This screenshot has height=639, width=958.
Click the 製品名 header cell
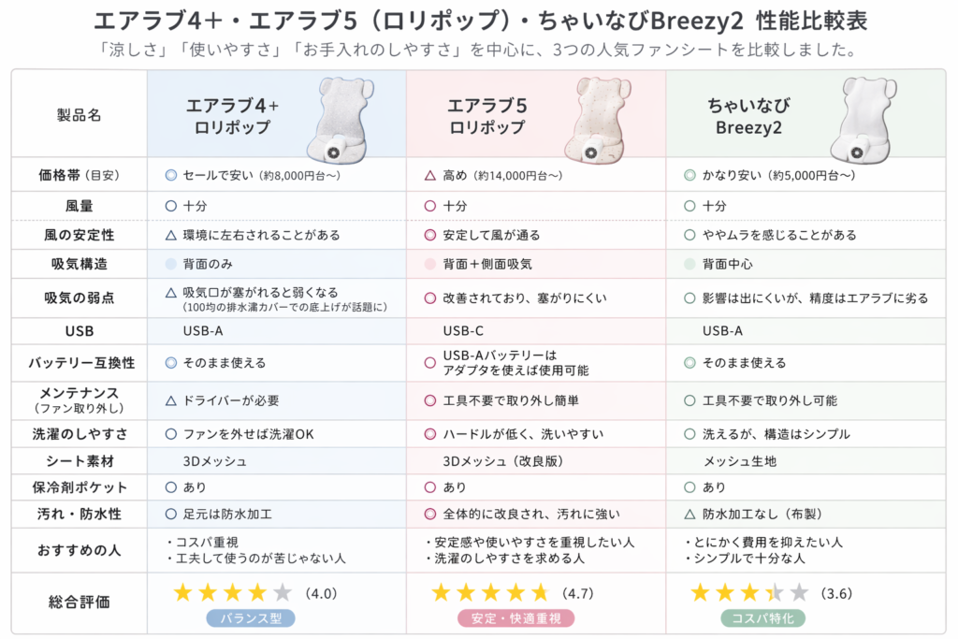coord(80,115)
